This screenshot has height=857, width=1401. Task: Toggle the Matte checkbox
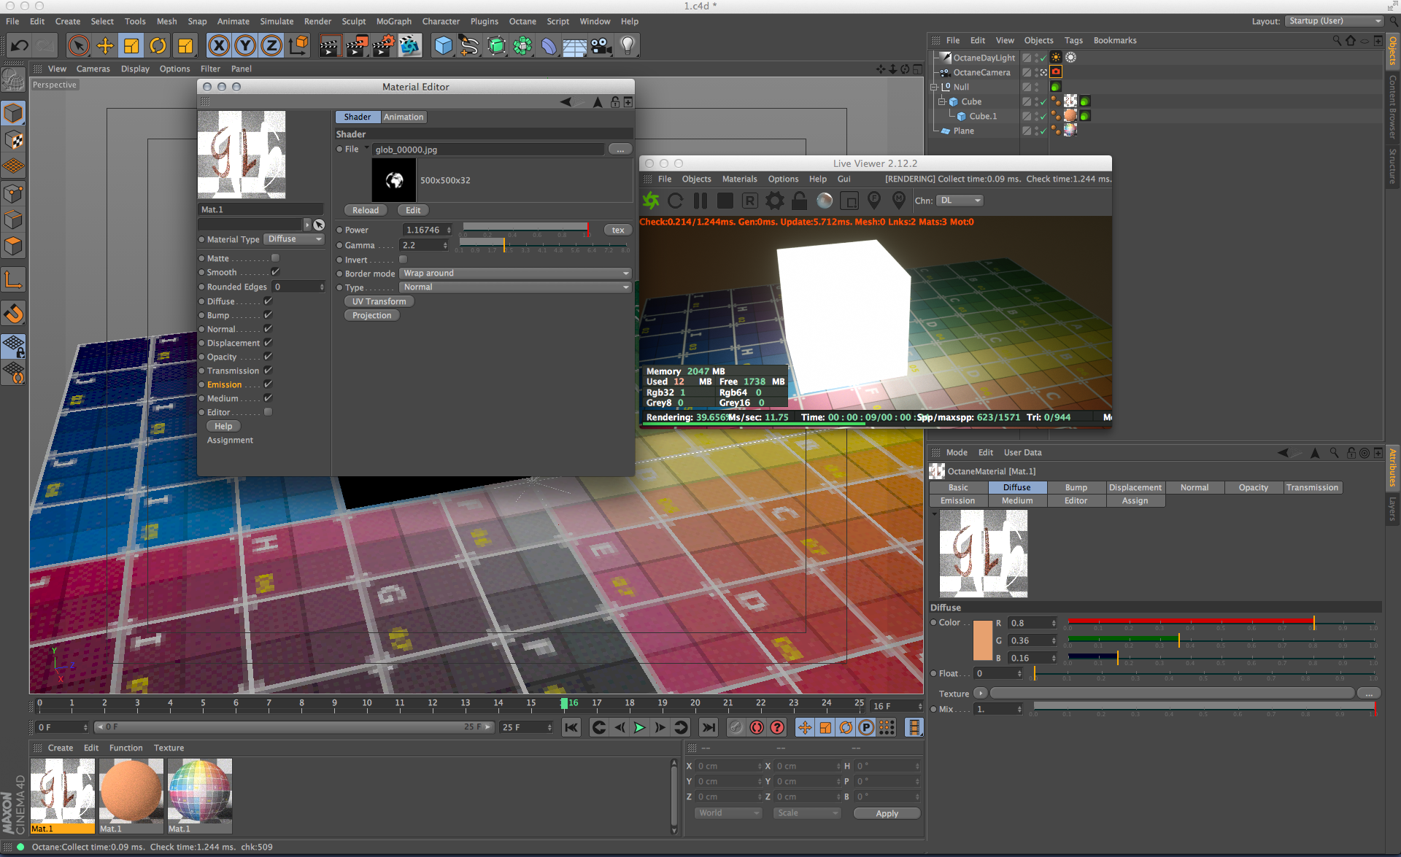point(275,258)
